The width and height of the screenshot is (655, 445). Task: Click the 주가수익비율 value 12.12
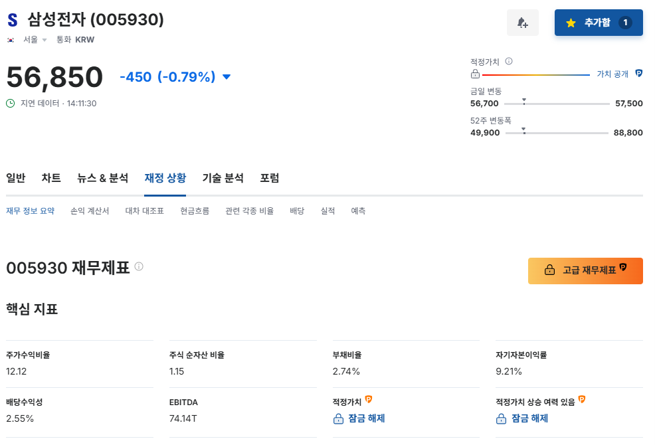[x=17, y=371]
